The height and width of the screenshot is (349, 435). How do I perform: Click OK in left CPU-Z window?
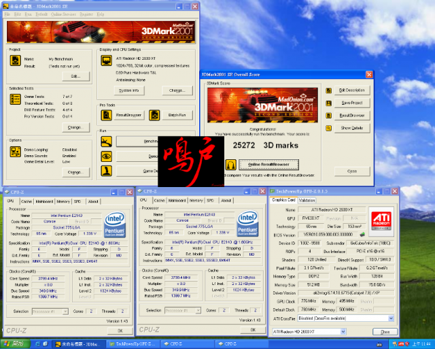[120, 331]
